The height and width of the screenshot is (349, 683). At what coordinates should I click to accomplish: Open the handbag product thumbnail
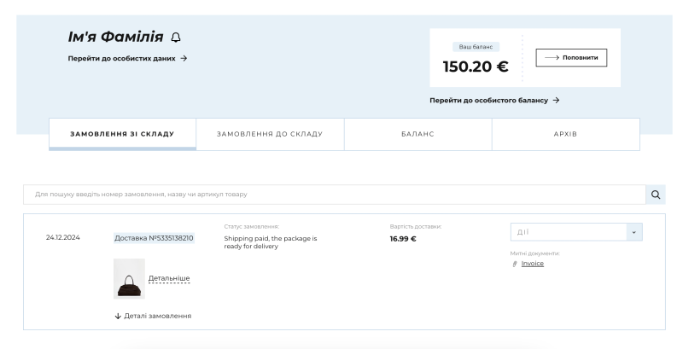(x=129, y=279)
